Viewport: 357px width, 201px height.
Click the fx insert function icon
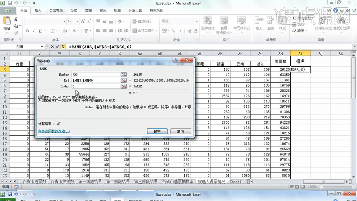63,47
